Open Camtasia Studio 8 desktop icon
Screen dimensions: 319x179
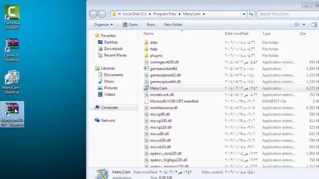click(12, 17)
